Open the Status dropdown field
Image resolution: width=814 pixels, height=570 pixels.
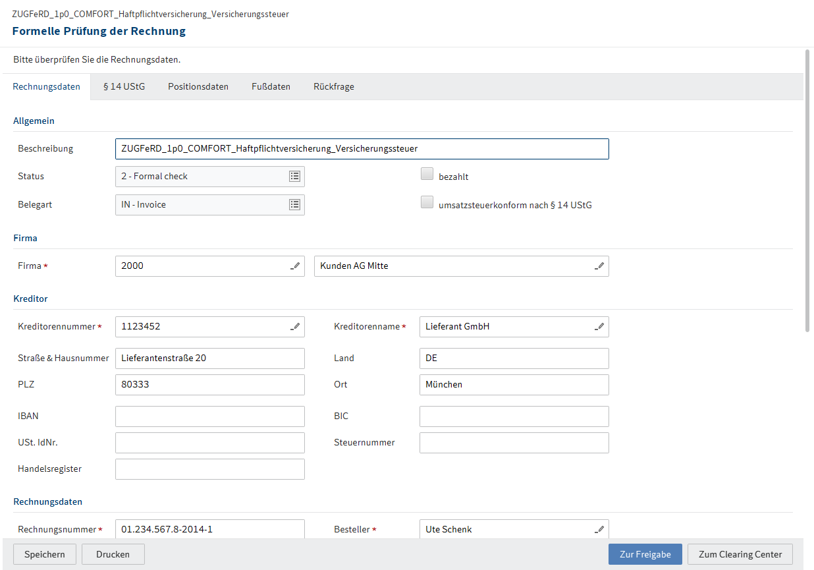pos(210,177)
